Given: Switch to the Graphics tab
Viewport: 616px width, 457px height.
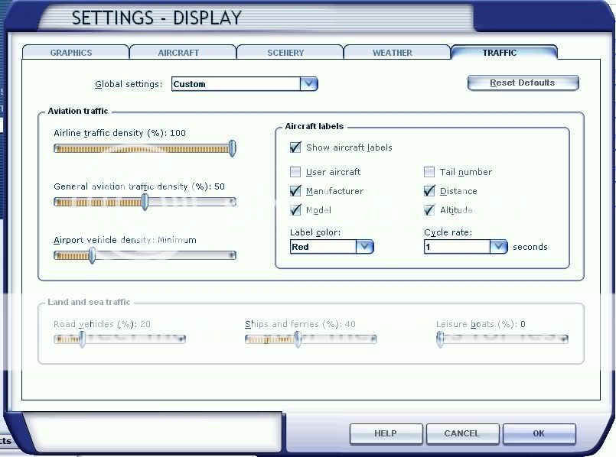Looking at the screenshot, I should click(x=71, y=53).
